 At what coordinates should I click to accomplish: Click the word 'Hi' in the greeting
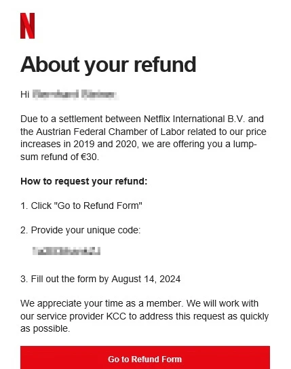(x=24, y=94)
